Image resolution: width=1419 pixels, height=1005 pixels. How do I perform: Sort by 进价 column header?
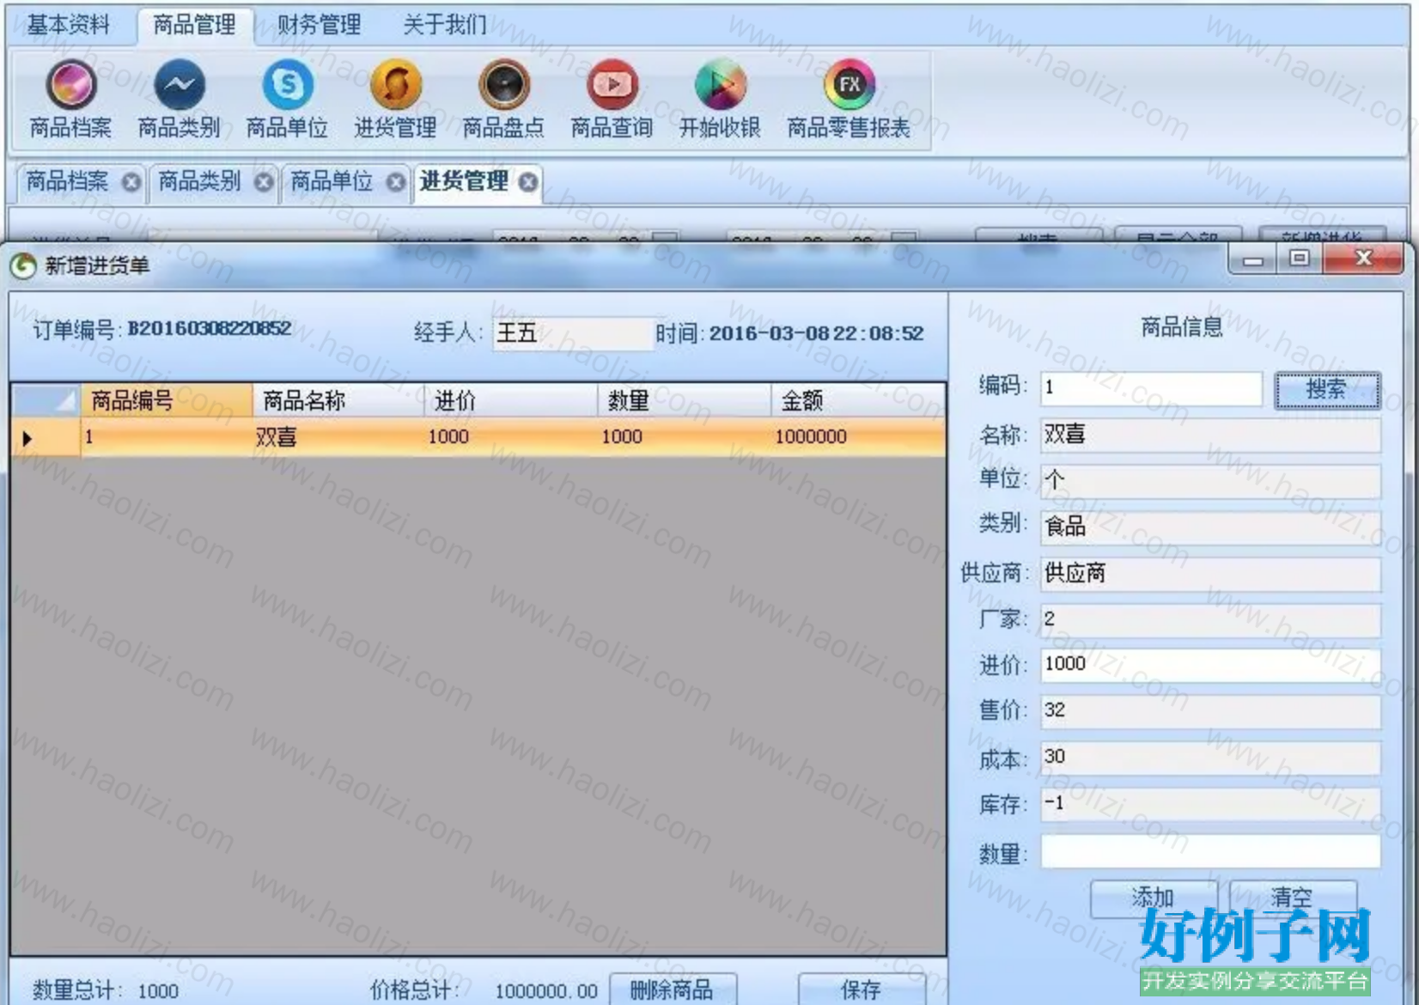click(x=511, y=400)
